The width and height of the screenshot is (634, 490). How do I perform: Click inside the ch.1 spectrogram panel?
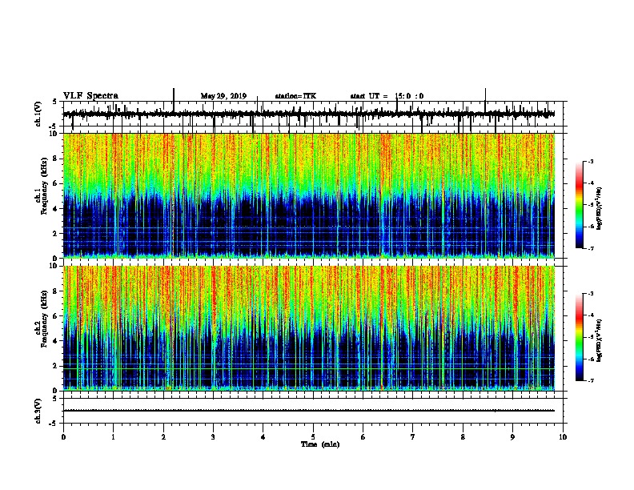click(x=309, y=195)
